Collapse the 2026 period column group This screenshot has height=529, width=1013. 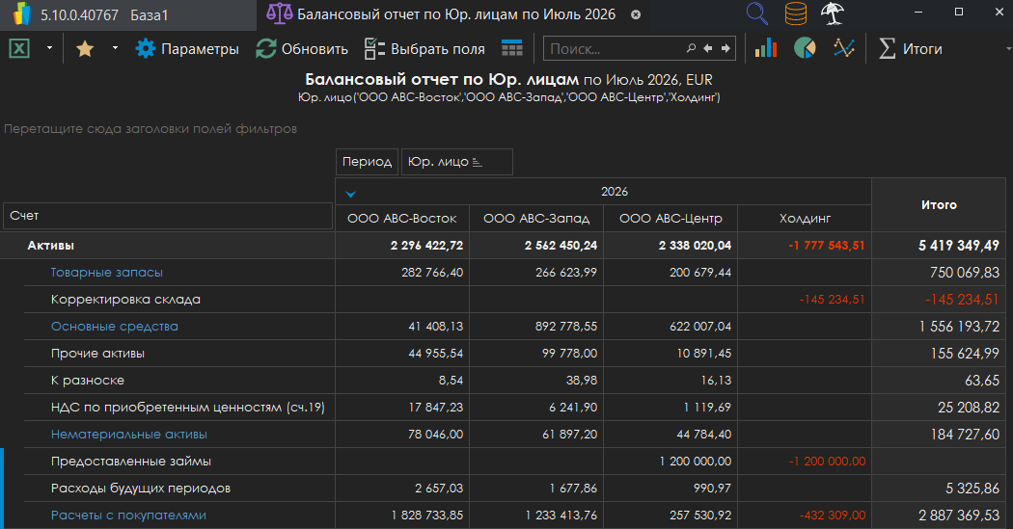tap(350, 193)
